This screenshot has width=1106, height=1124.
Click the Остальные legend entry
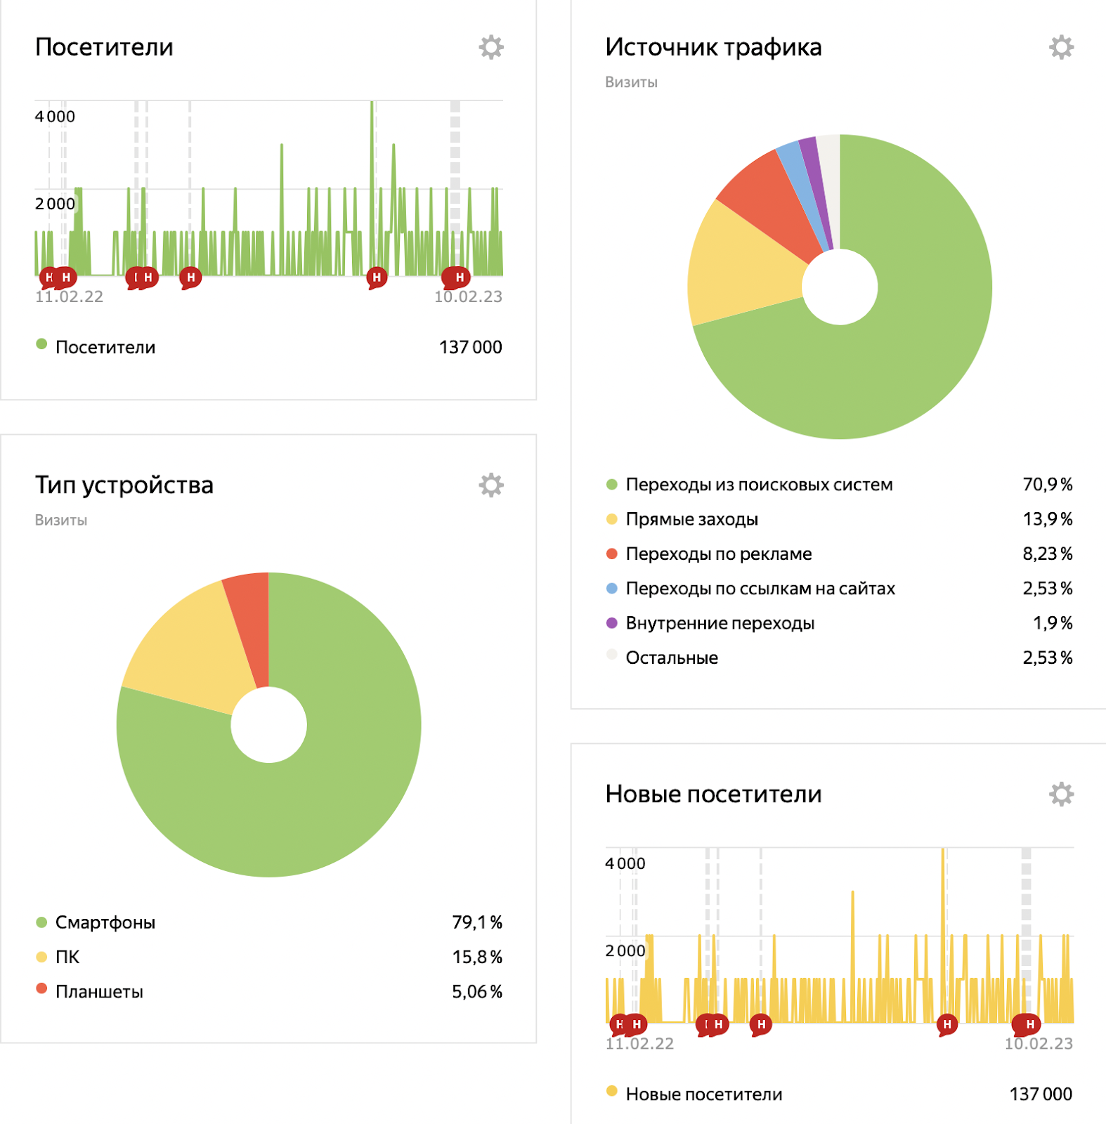671,658
